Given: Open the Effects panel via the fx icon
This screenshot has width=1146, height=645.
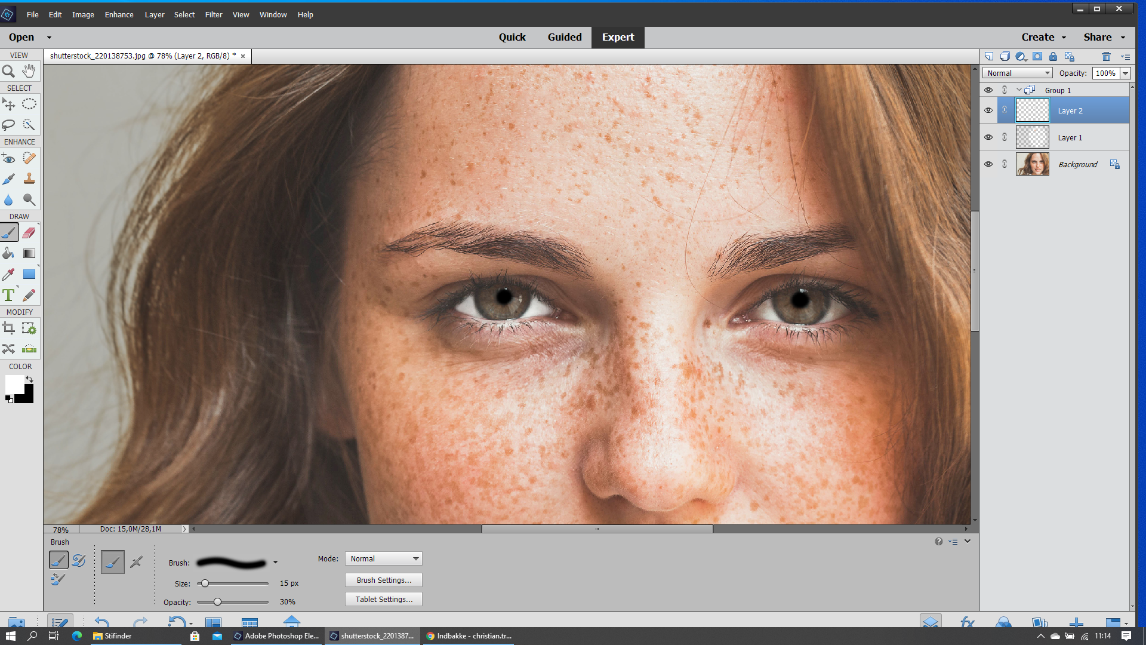Looking at the screenshot, I should pyautogui.click(x=967, y=622).
